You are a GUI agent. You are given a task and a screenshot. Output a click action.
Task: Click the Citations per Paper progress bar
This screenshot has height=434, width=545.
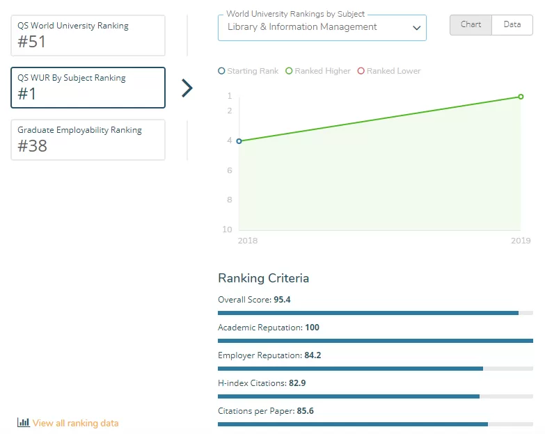[x=375, y=424]
